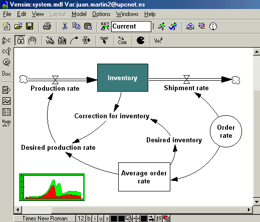Open the Doc document tool
Image resolution: width=260 pixels, height=222 pixels.
[7, 74]
